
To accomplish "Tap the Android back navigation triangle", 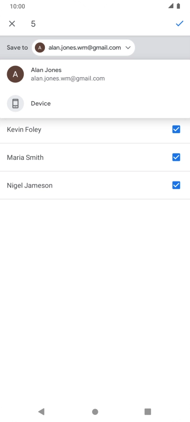I will tap(41, 411).
